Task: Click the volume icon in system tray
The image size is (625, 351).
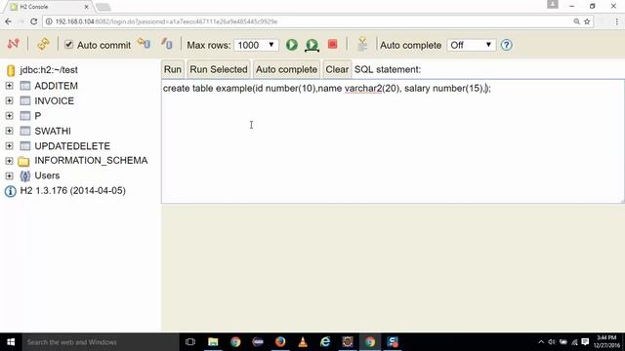Action: (x=552, y=342)
